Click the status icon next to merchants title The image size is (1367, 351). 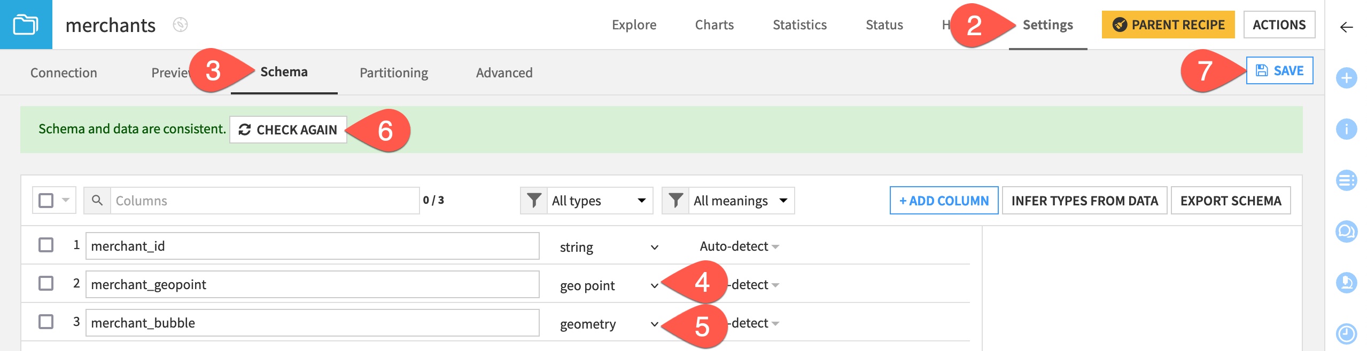point(180,25)
